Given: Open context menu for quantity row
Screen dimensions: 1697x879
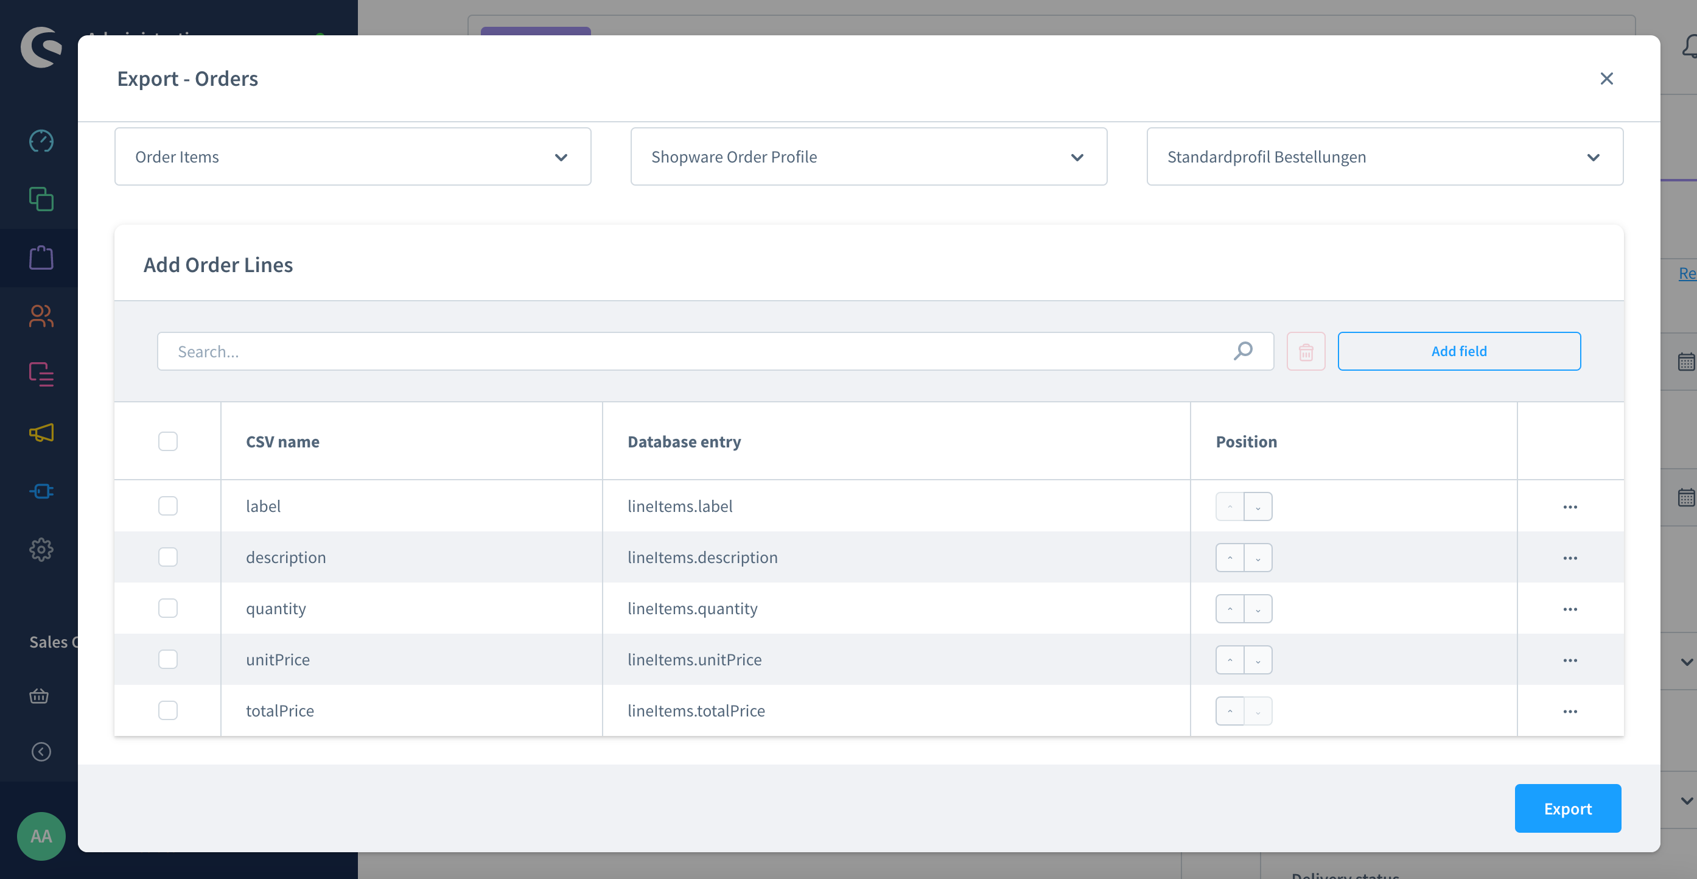Looking at the screenshot, I should [1570, 609].
